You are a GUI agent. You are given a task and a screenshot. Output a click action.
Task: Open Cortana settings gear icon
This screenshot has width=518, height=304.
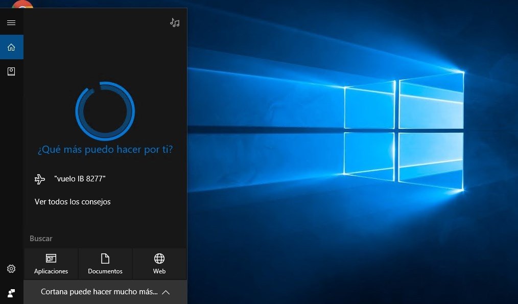[11, 269]
